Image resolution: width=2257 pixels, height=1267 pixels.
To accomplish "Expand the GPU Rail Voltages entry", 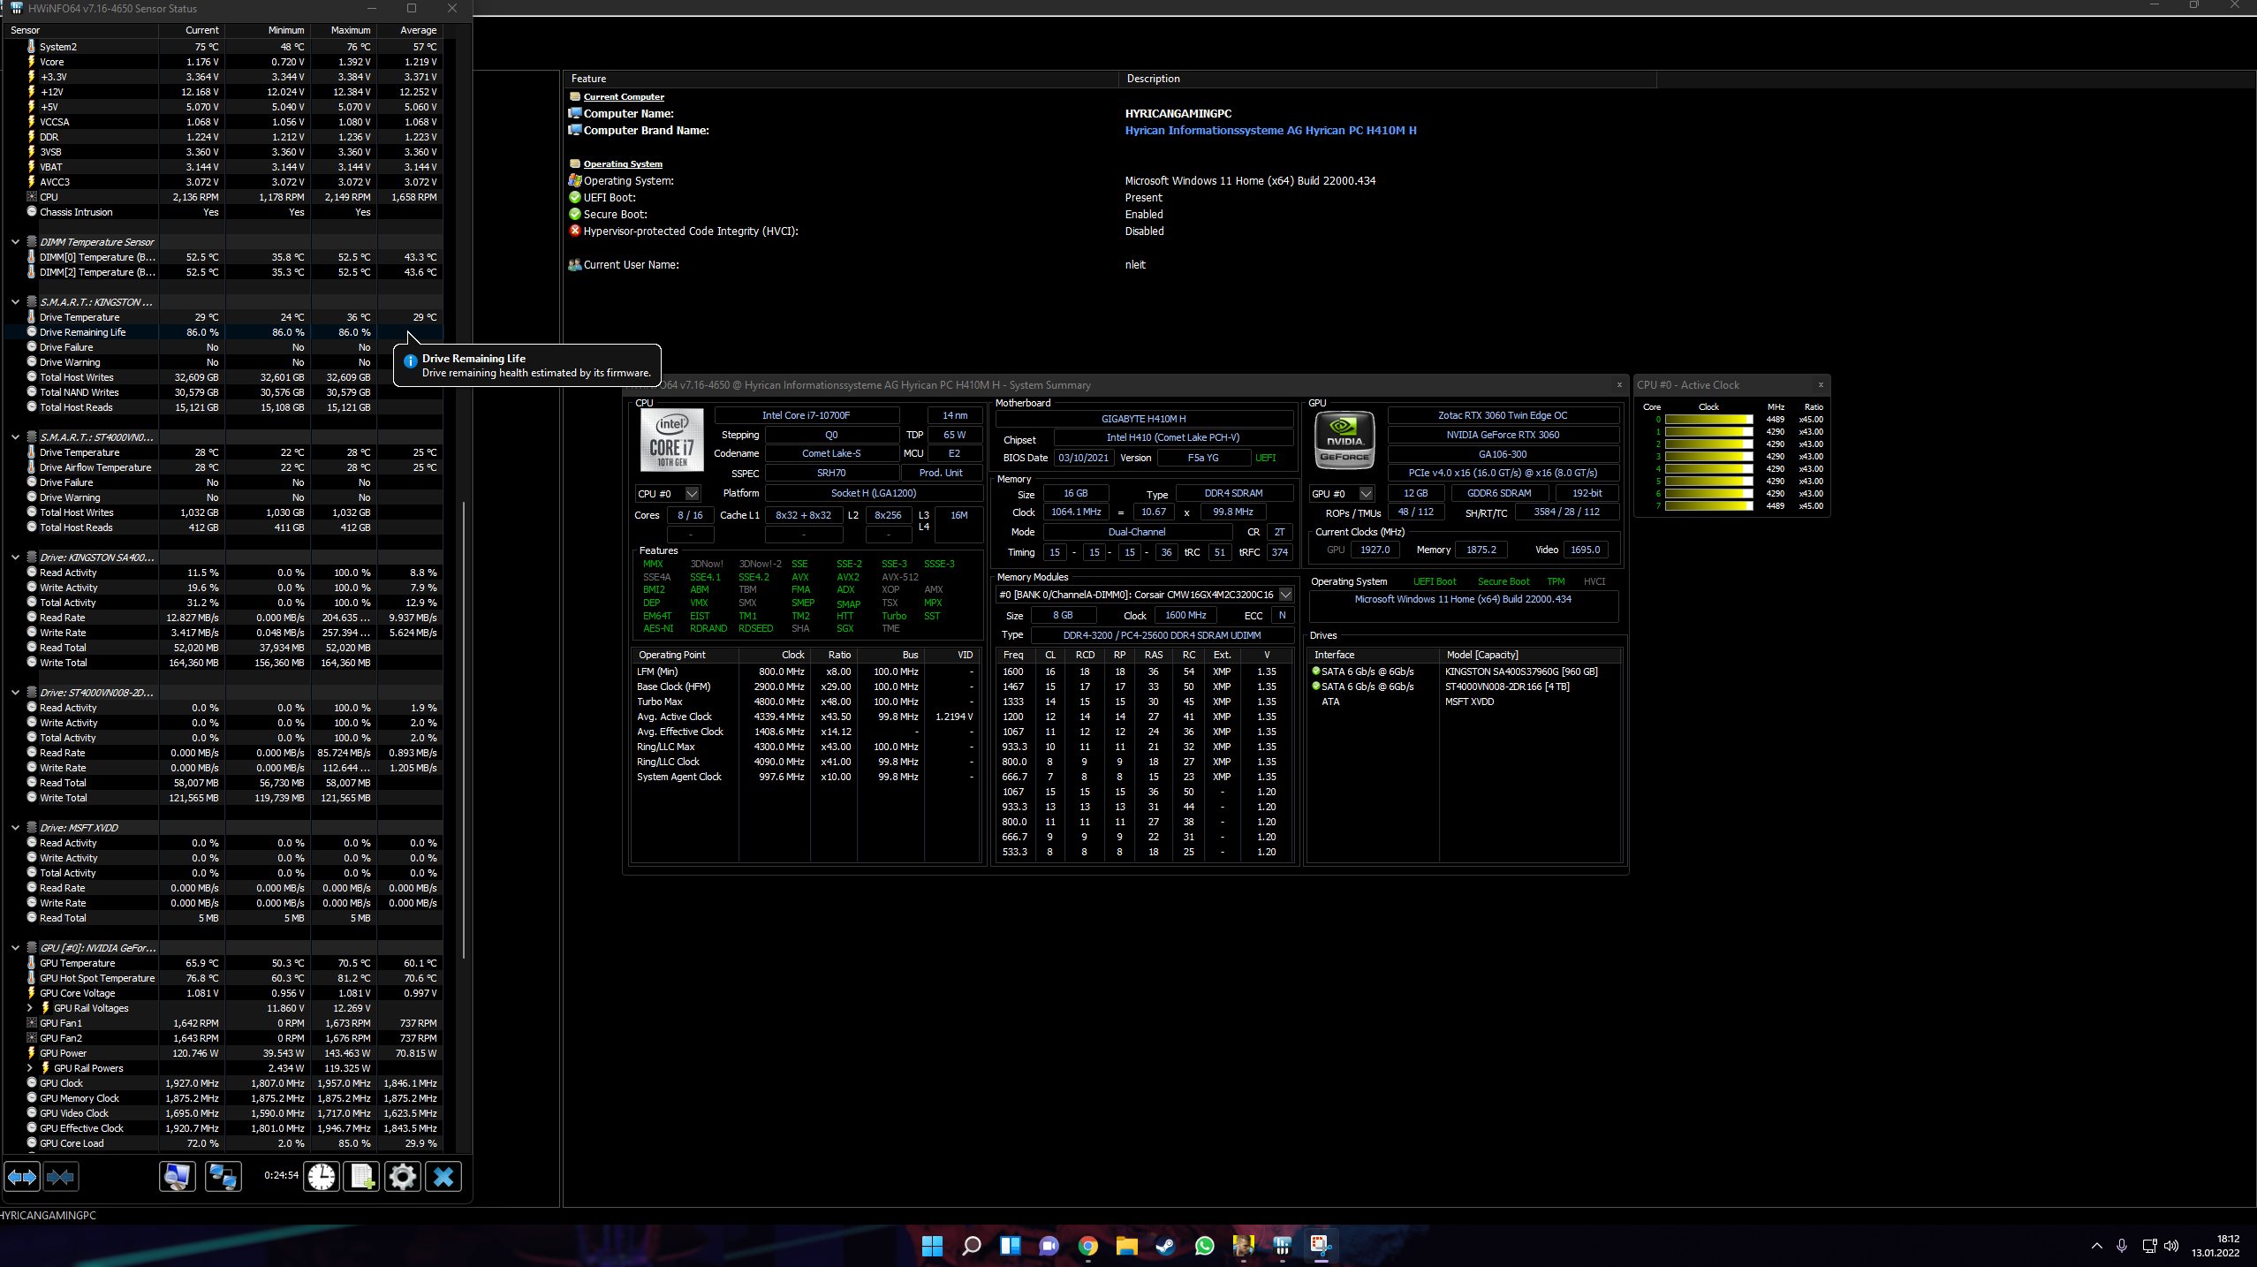I will (x=29, y=1008).
